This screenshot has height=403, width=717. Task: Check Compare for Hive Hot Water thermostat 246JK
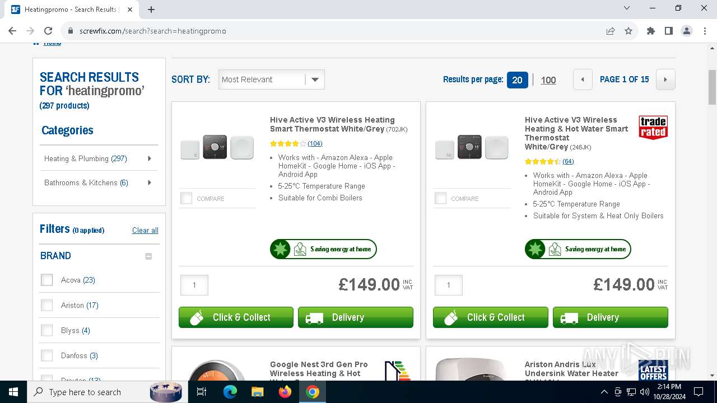[x=441, y=198]
